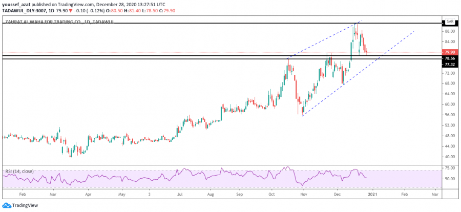The width and height of the screenshot is (461, 212).
Task: Click the black 77.32 price level tag
Action: click(x=450, y=65)
